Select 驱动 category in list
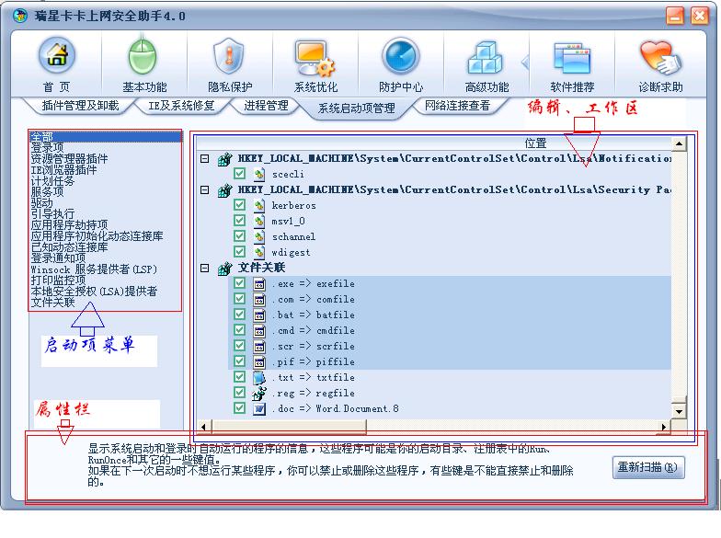Image resolution: width=721 pixels, height=538 pixels. 41,202
